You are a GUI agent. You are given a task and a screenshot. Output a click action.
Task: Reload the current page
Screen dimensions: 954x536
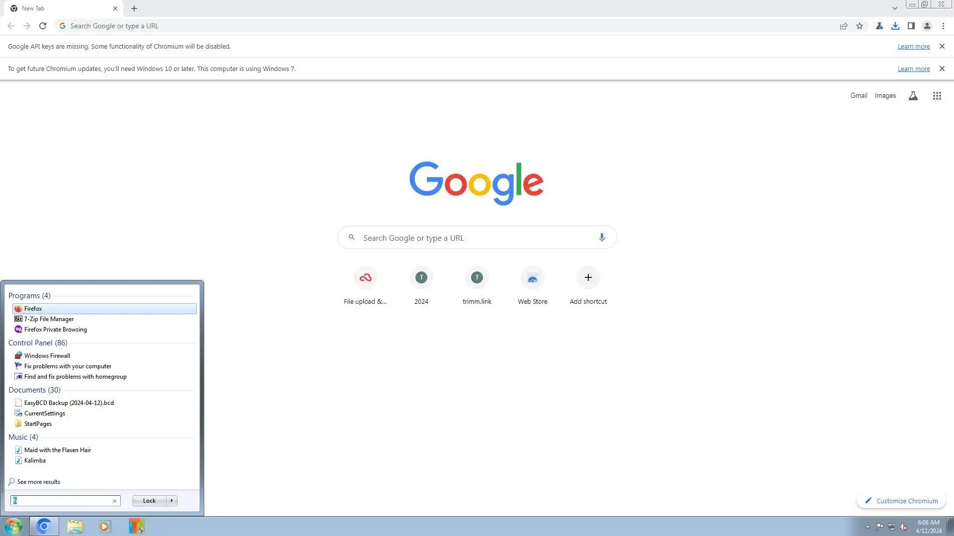click(x=43, y=26)
